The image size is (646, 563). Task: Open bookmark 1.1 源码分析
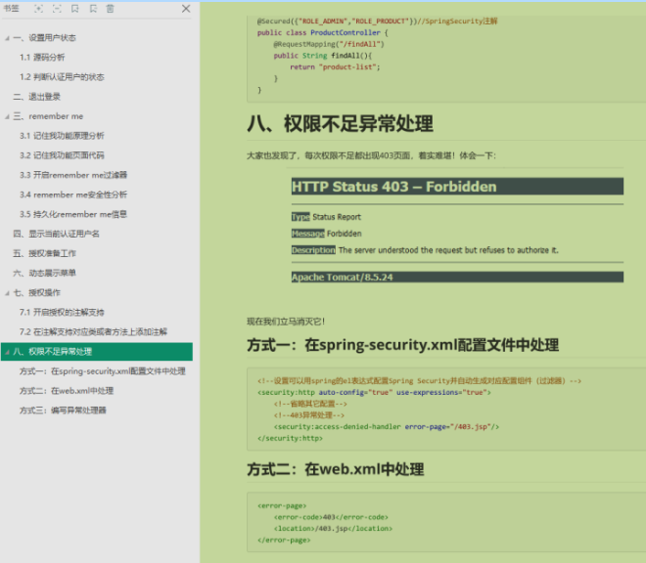click(x=42, y=58)
